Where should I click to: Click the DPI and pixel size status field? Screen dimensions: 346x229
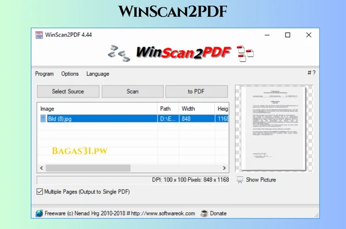[133, 180]
